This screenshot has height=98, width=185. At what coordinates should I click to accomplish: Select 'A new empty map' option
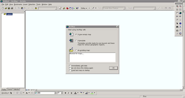(76, 34)
